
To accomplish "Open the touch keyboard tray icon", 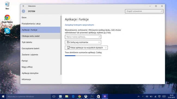I will (x=164, y=96).
